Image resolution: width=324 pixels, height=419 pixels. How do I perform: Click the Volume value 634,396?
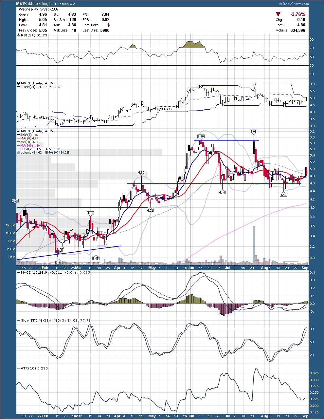point(297,30)
